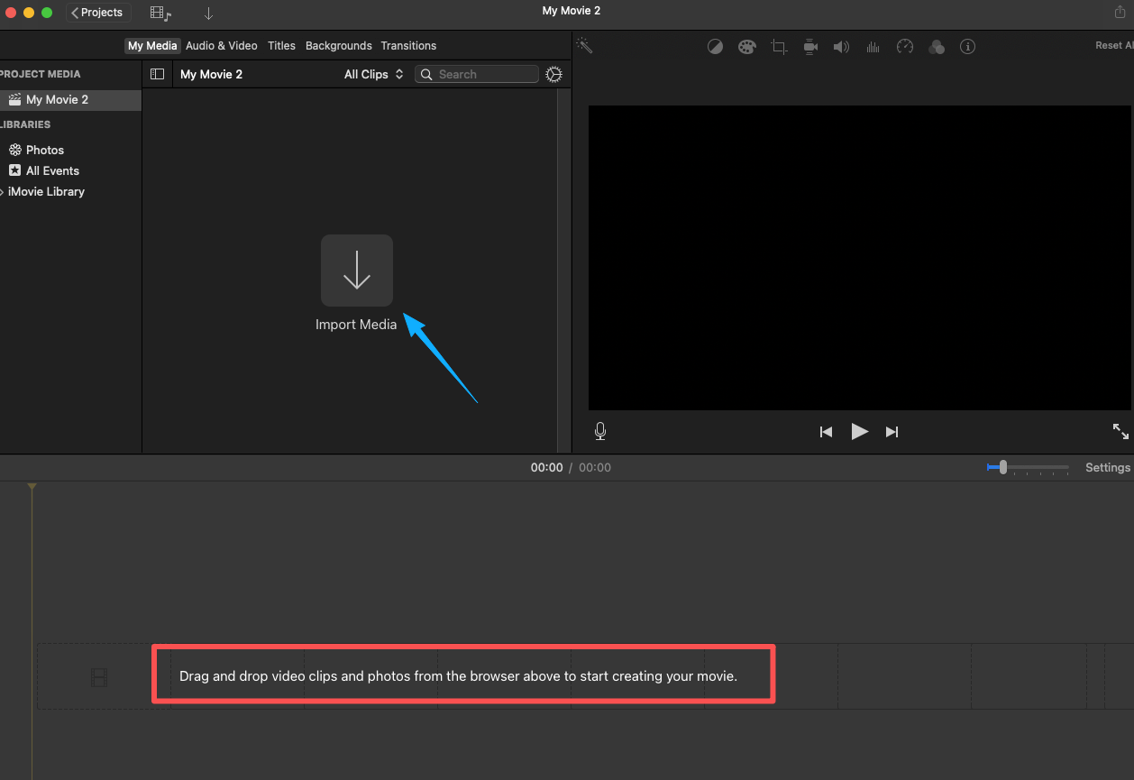
Task: Open clip filter and audio effects tool
Action: (x=937, y=47)
